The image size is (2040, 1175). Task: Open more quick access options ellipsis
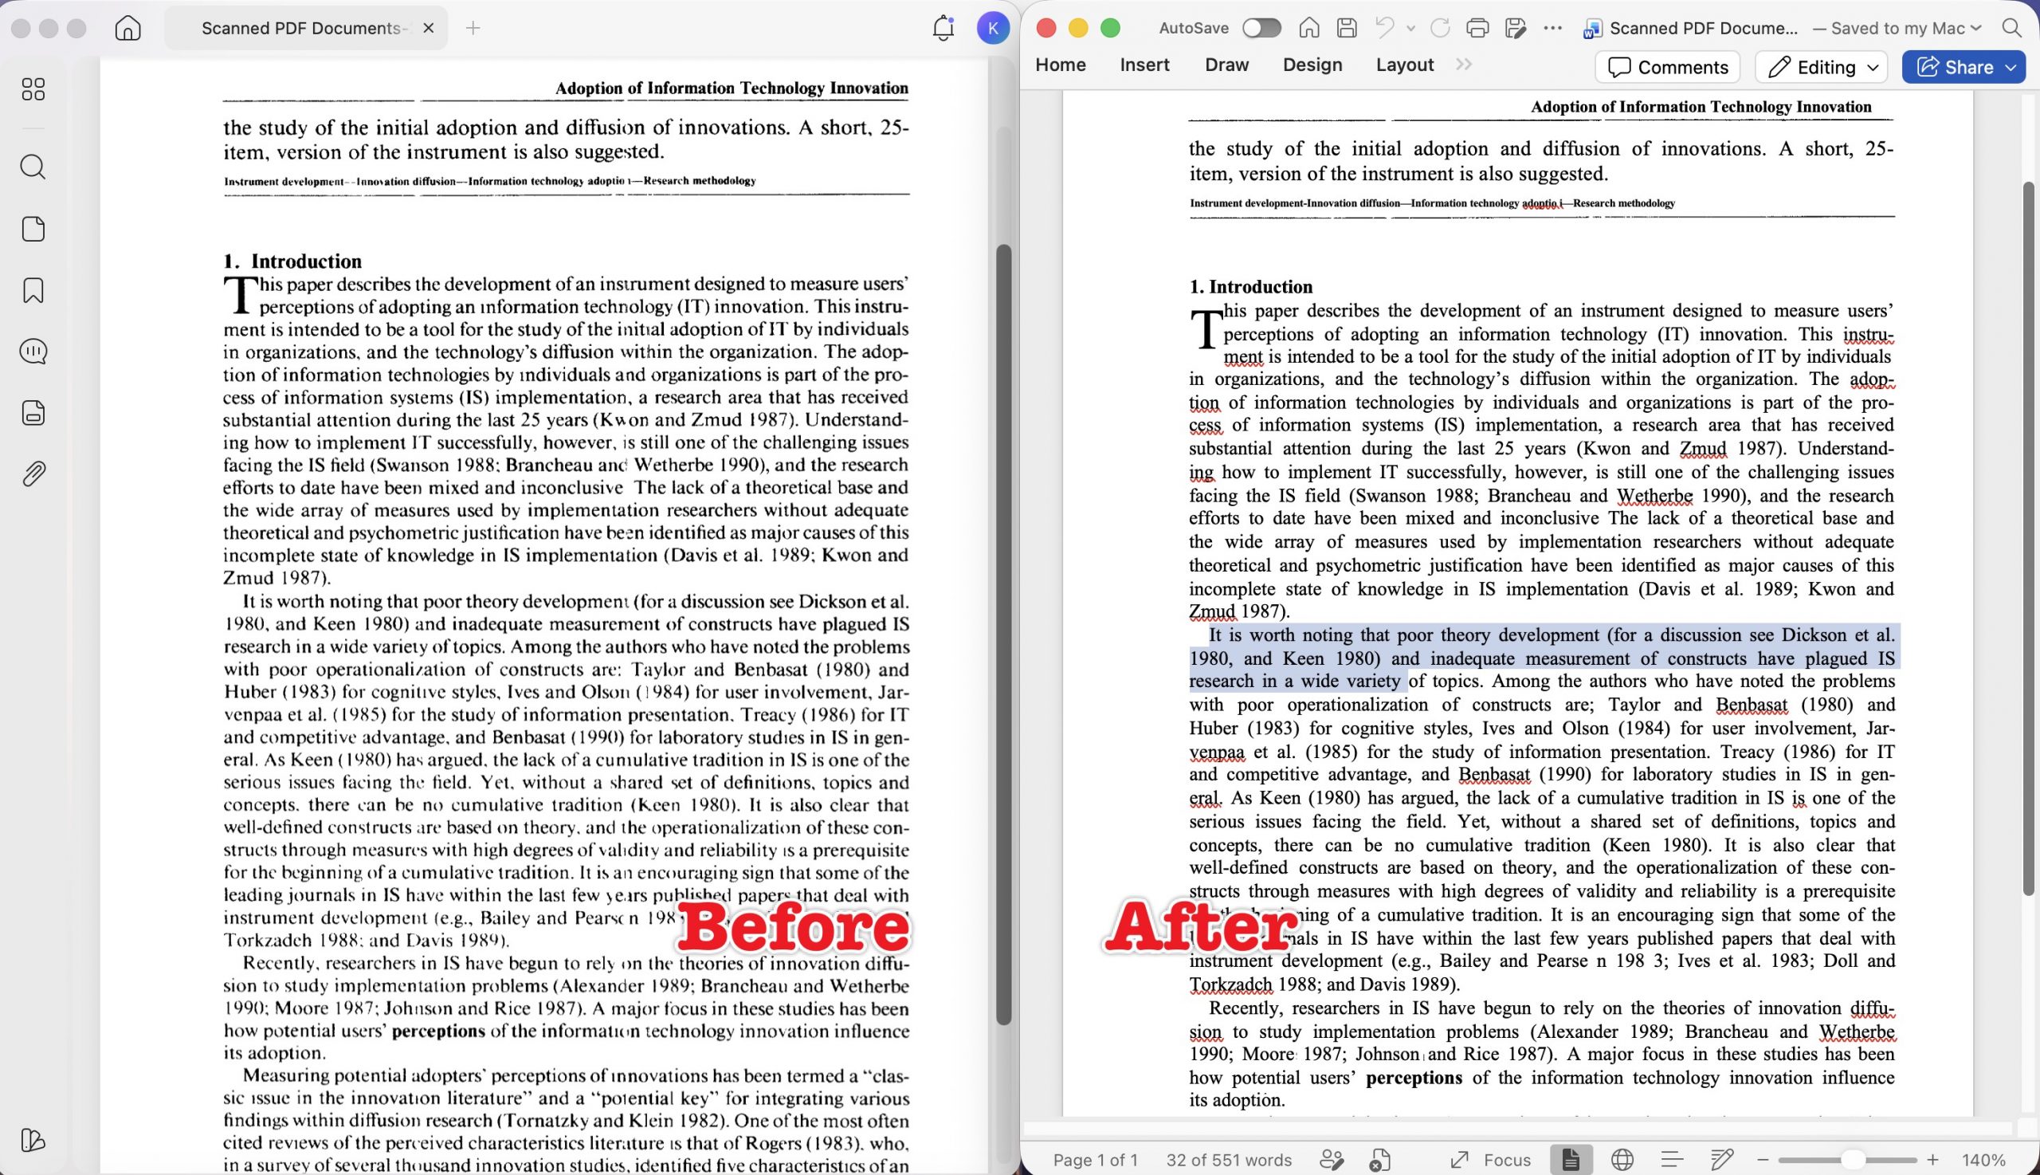[1553, 28]
